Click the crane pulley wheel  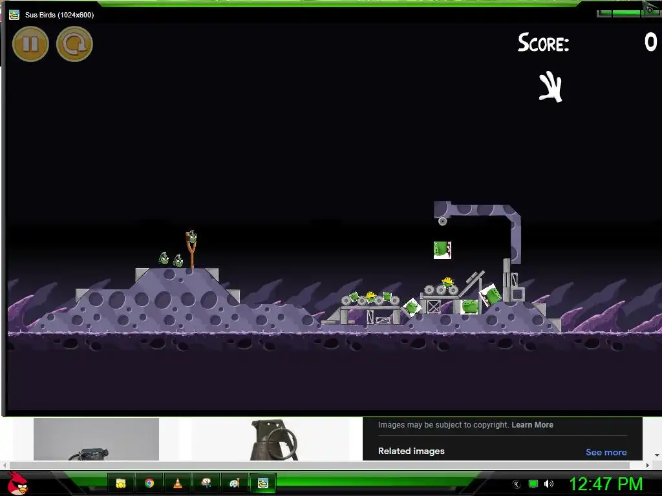pyautogui.click(x=442, y=221)
